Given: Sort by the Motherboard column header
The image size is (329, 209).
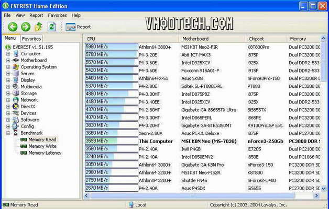Looking at the screenshot, I should tap(212, 39).
